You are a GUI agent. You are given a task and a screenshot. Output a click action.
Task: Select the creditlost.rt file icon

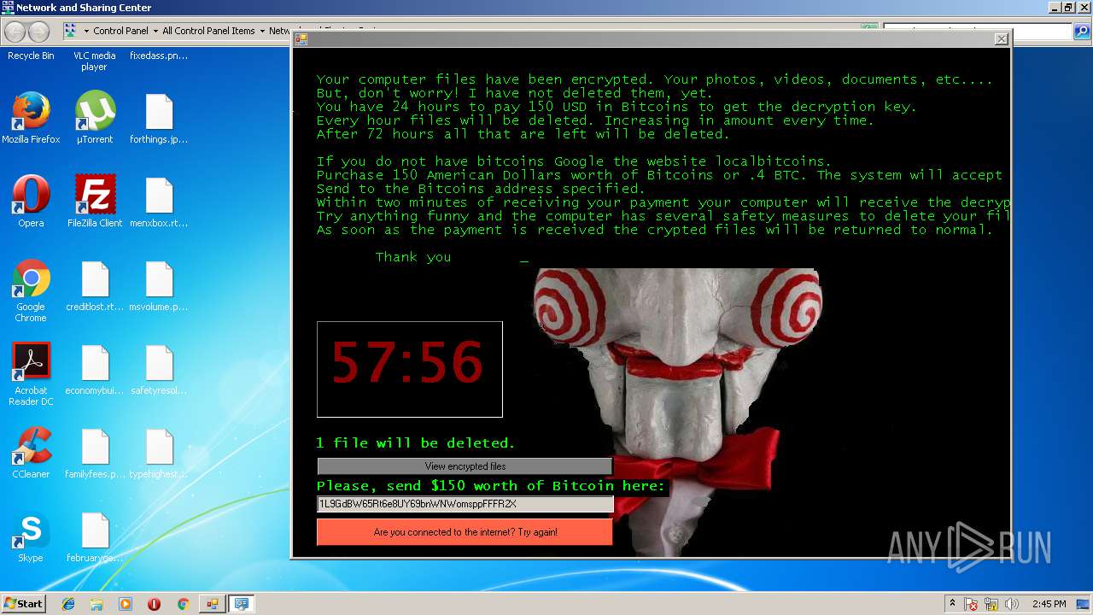click(95, 279)
